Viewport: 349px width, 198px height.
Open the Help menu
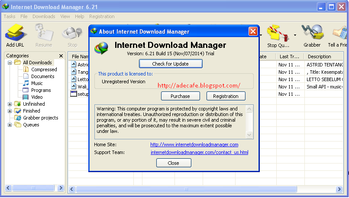[x=80, y=16]
